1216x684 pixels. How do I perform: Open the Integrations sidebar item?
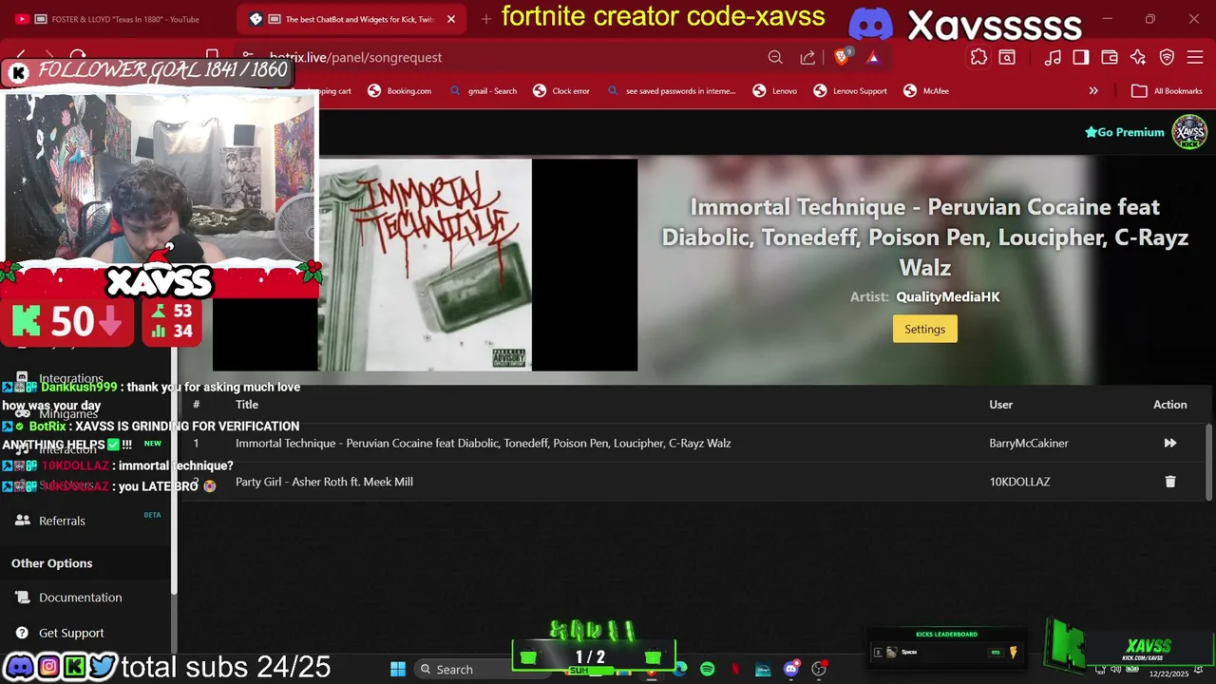[x=71, y=378]
